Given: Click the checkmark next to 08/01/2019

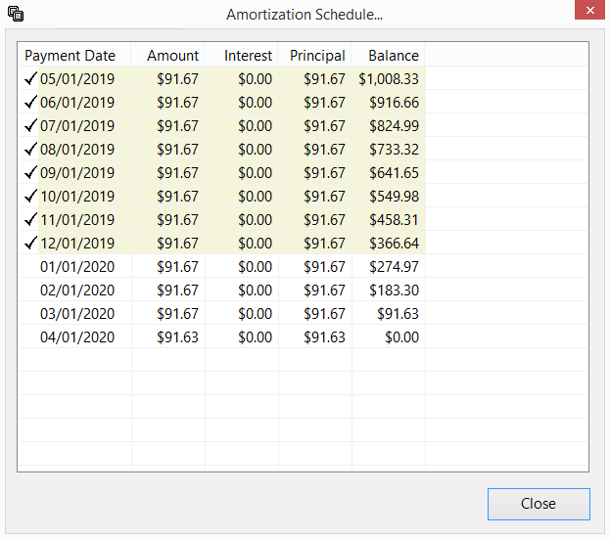Looking at the screenshot, I should pyautogui.click(x=31, y=150).
